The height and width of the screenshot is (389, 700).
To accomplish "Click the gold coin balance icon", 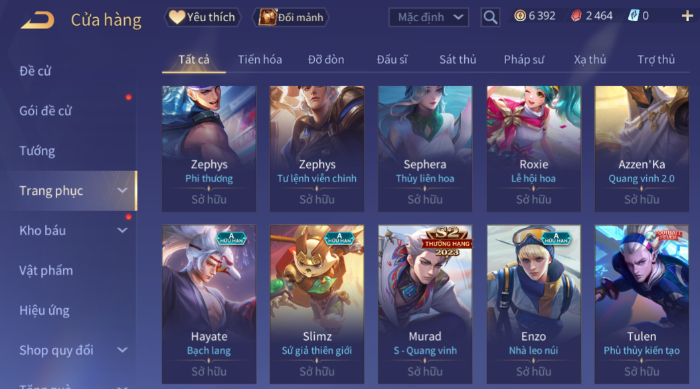I will point(519,16).
